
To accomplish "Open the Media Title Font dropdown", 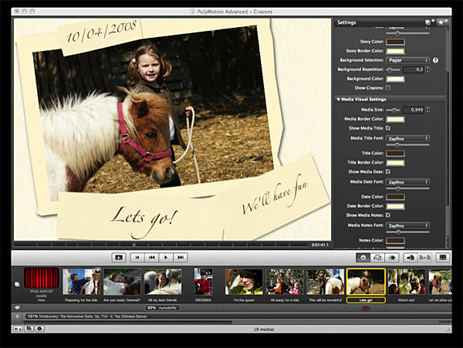I will tap(407, 138).
